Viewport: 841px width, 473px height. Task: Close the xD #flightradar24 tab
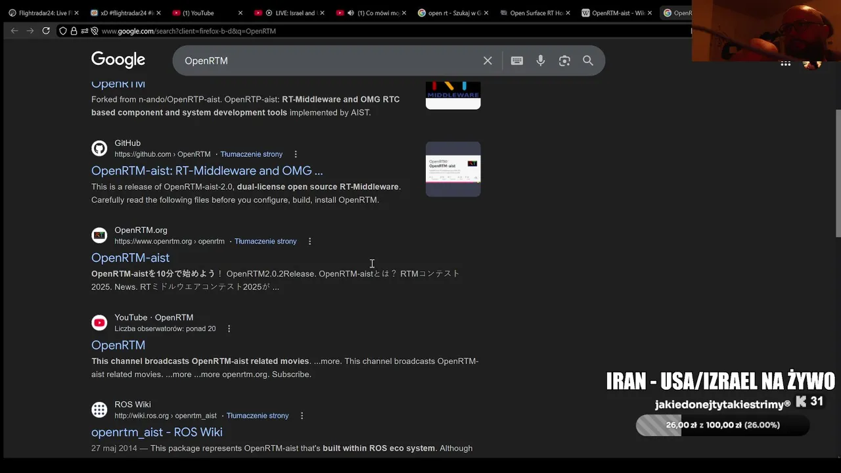click(158, 12)
